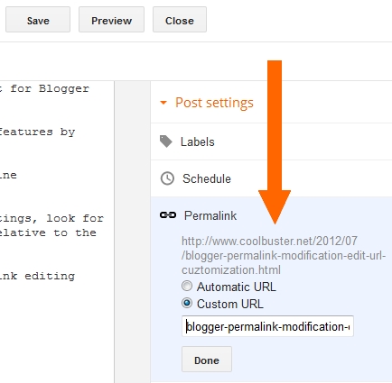
Task: Select the Custom URL radio button
Action: pos(187,303)
